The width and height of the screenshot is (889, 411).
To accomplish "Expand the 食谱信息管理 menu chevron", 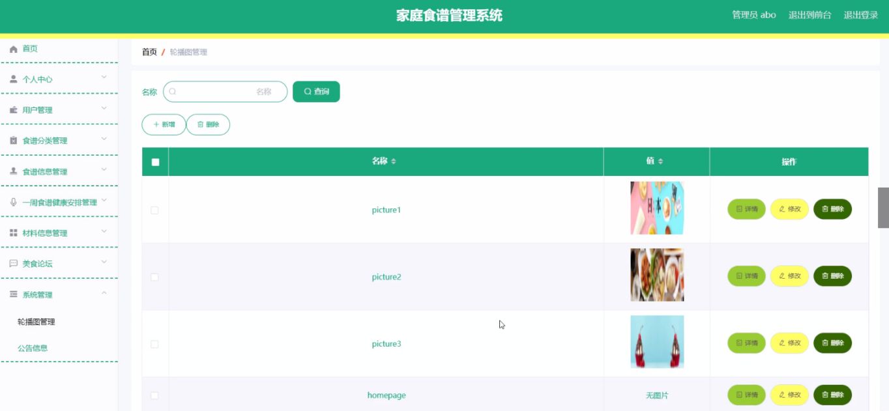I will pyautogui.click(x=104, y=170).
